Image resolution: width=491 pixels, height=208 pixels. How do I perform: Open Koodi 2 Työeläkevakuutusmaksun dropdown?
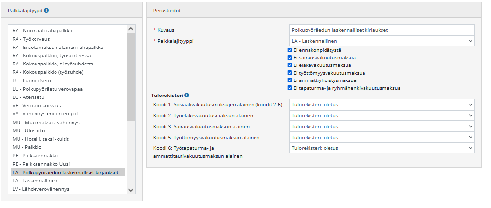pyautogui.click(x=382, y=115)
